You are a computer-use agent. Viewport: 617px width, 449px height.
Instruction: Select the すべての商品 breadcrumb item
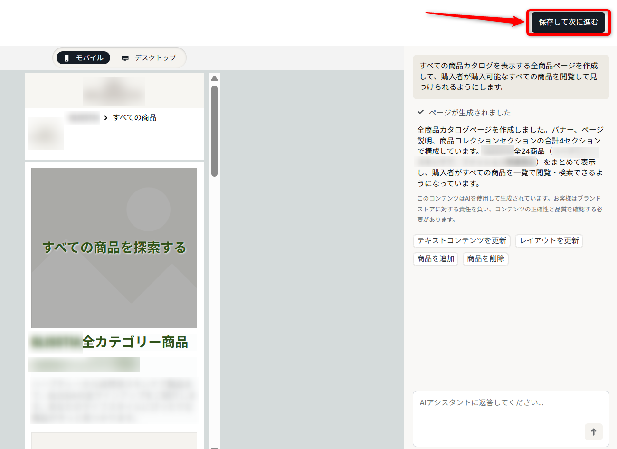pos(134,118)
